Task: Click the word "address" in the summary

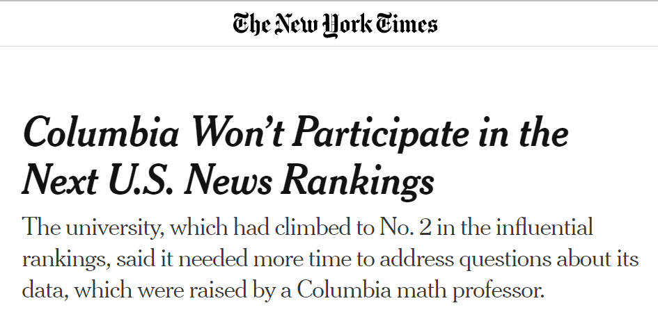Action: 416,259
